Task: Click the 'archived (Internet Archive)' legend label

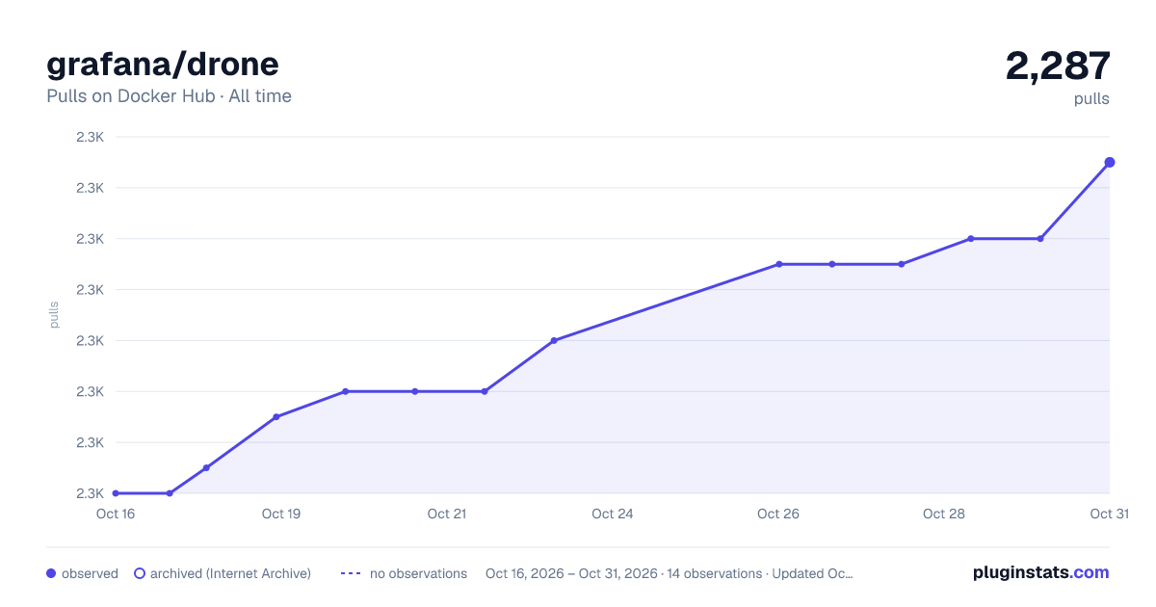Action: tap(230, 573)
